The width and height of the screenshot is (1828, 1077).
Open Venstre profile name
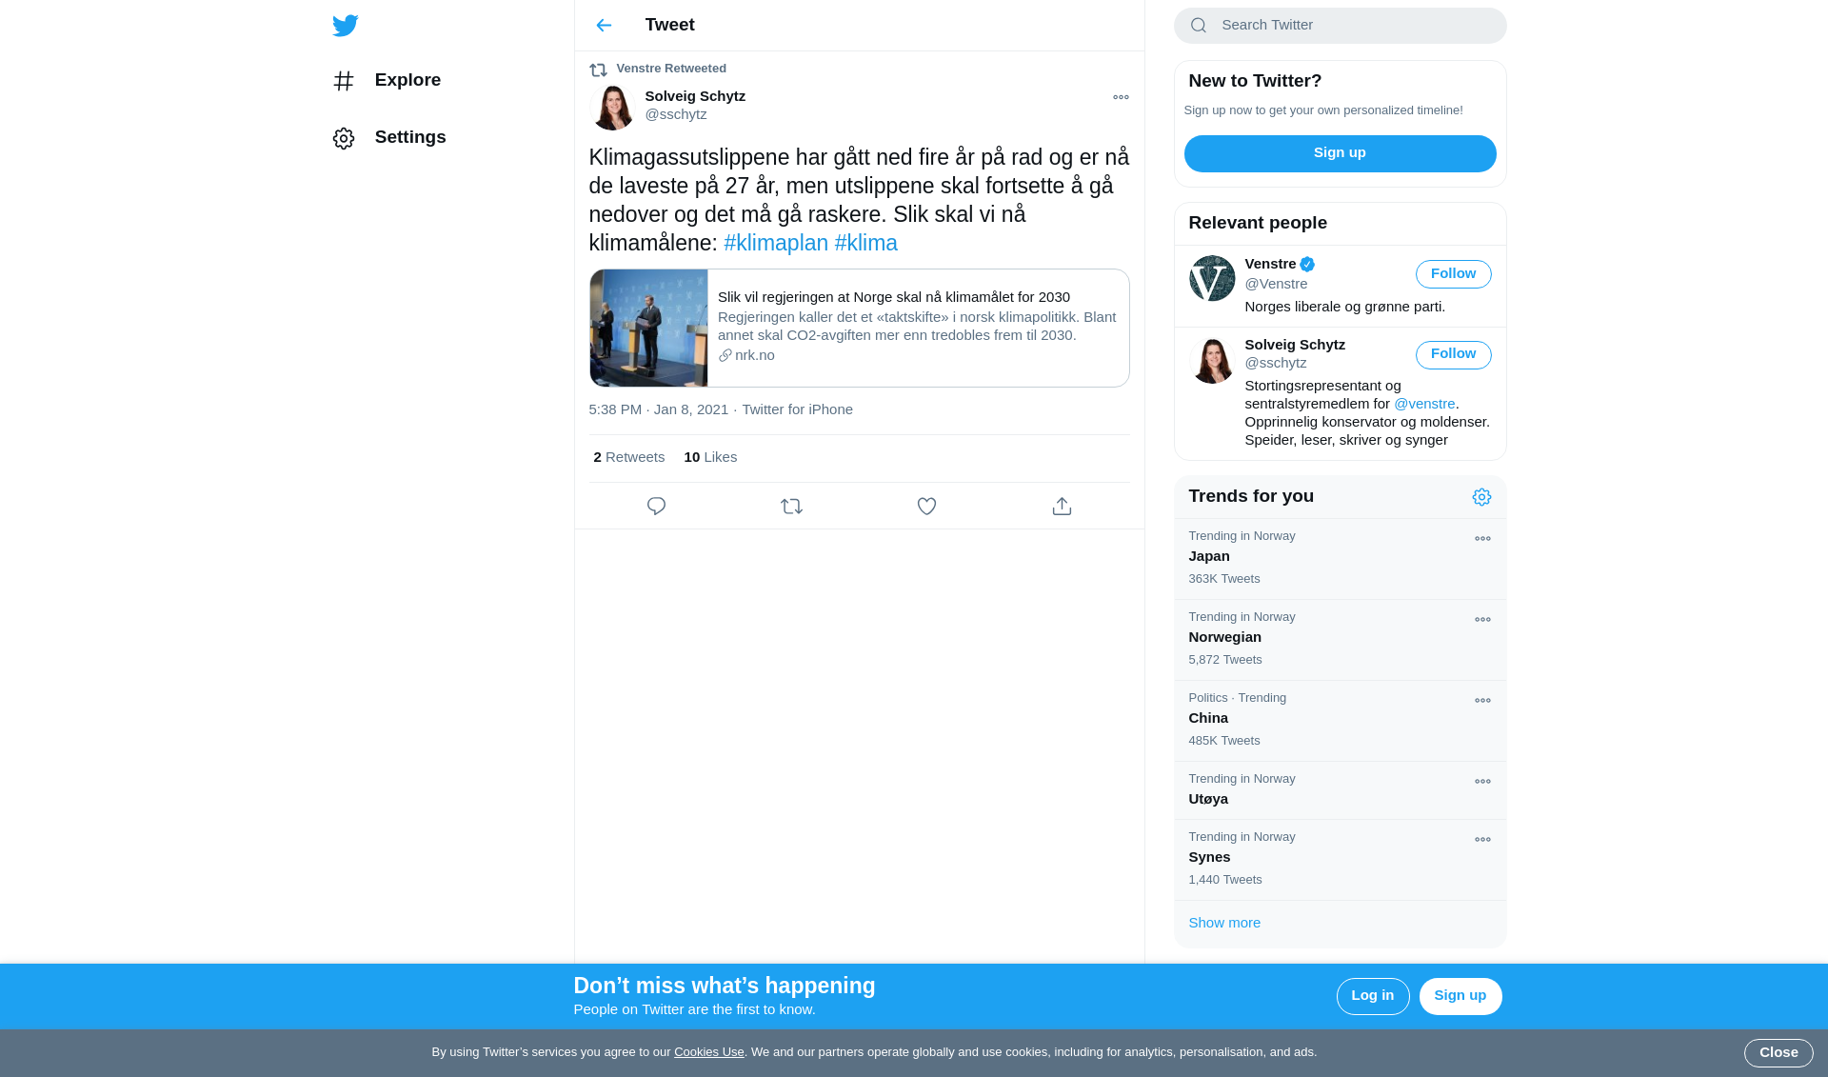point(1270,264)
